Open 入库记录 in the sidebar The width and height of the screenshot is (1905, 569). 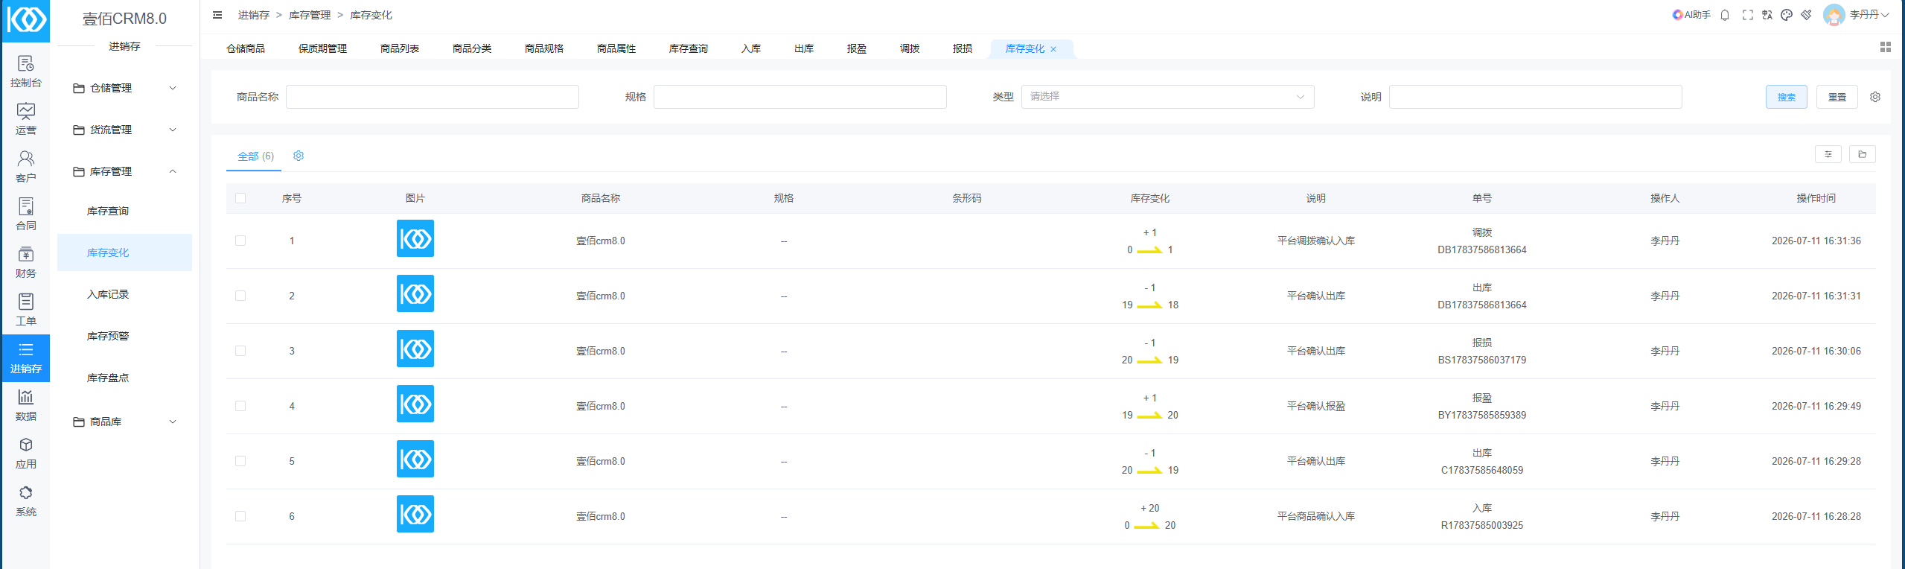click(x=124, y=294)
